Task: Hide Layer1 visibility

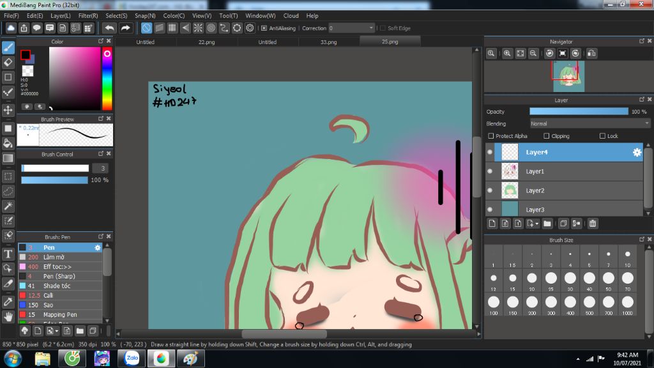Action: point(490,171)
